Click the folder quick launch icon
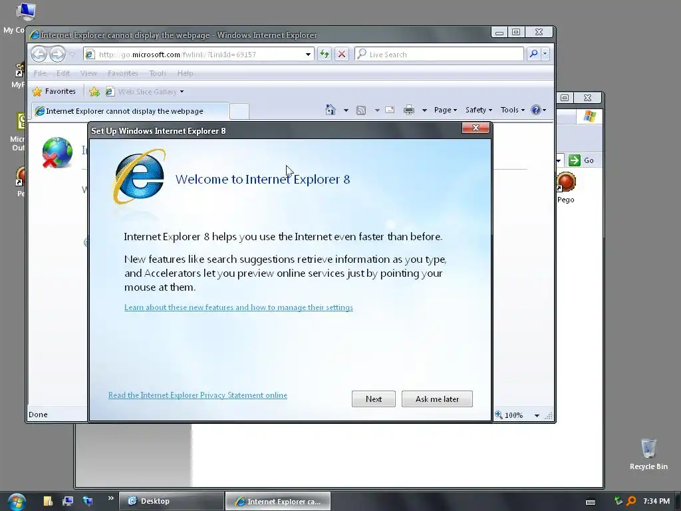 (48, 501)
